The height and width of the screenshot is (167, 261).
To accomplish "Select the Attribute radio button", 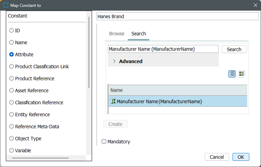I will (x=11, y=54).
